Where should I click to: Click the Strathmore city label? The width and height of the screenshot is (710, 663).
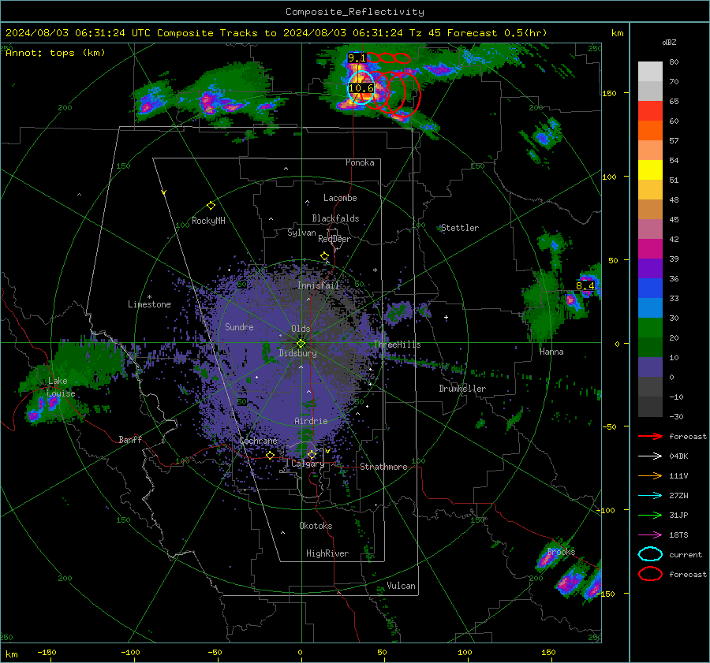(383, 467)
